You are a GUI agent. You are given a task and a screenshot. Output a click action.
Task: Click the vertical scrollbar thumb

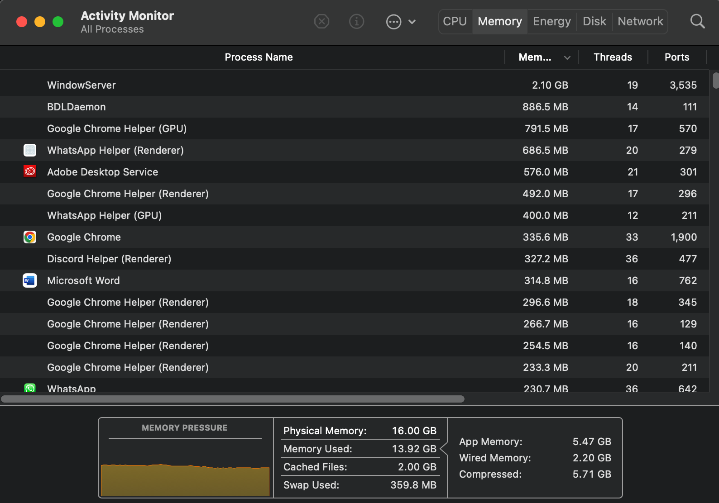(x=715, y=81)
